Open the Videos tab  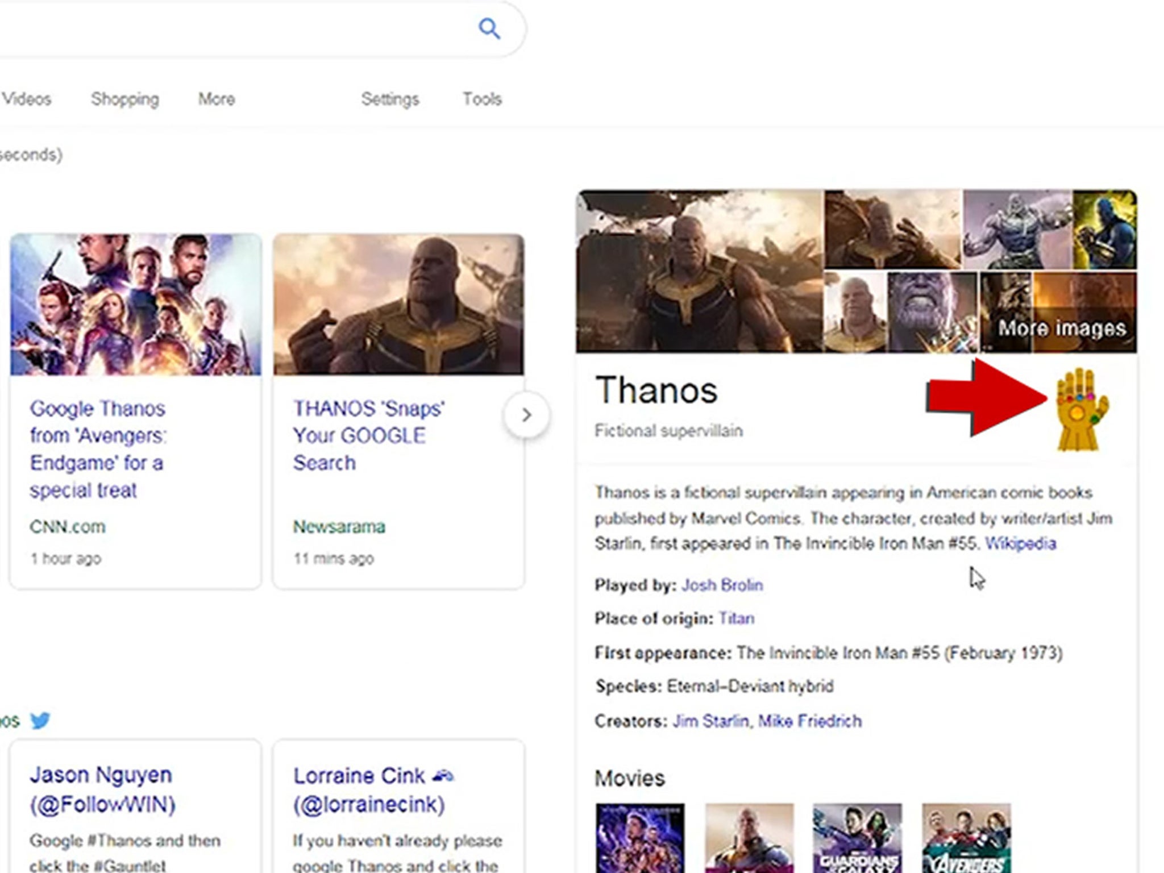click(x=26, y=99)
